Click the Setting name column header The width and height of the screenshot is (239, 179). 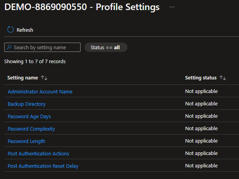click(22, 78)
